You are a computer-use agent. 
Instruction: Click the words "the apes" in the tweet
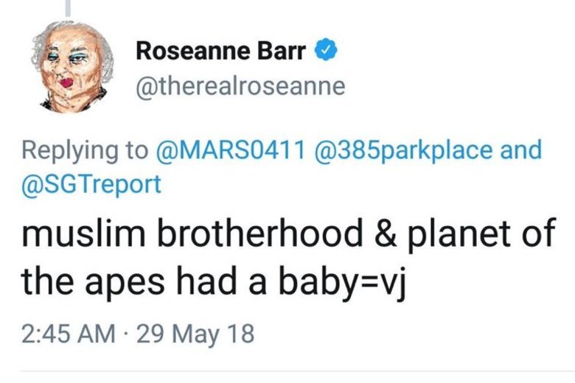[93, 282]
